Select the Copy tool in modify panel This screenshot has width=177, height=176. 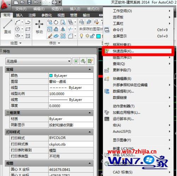(50, 22)
